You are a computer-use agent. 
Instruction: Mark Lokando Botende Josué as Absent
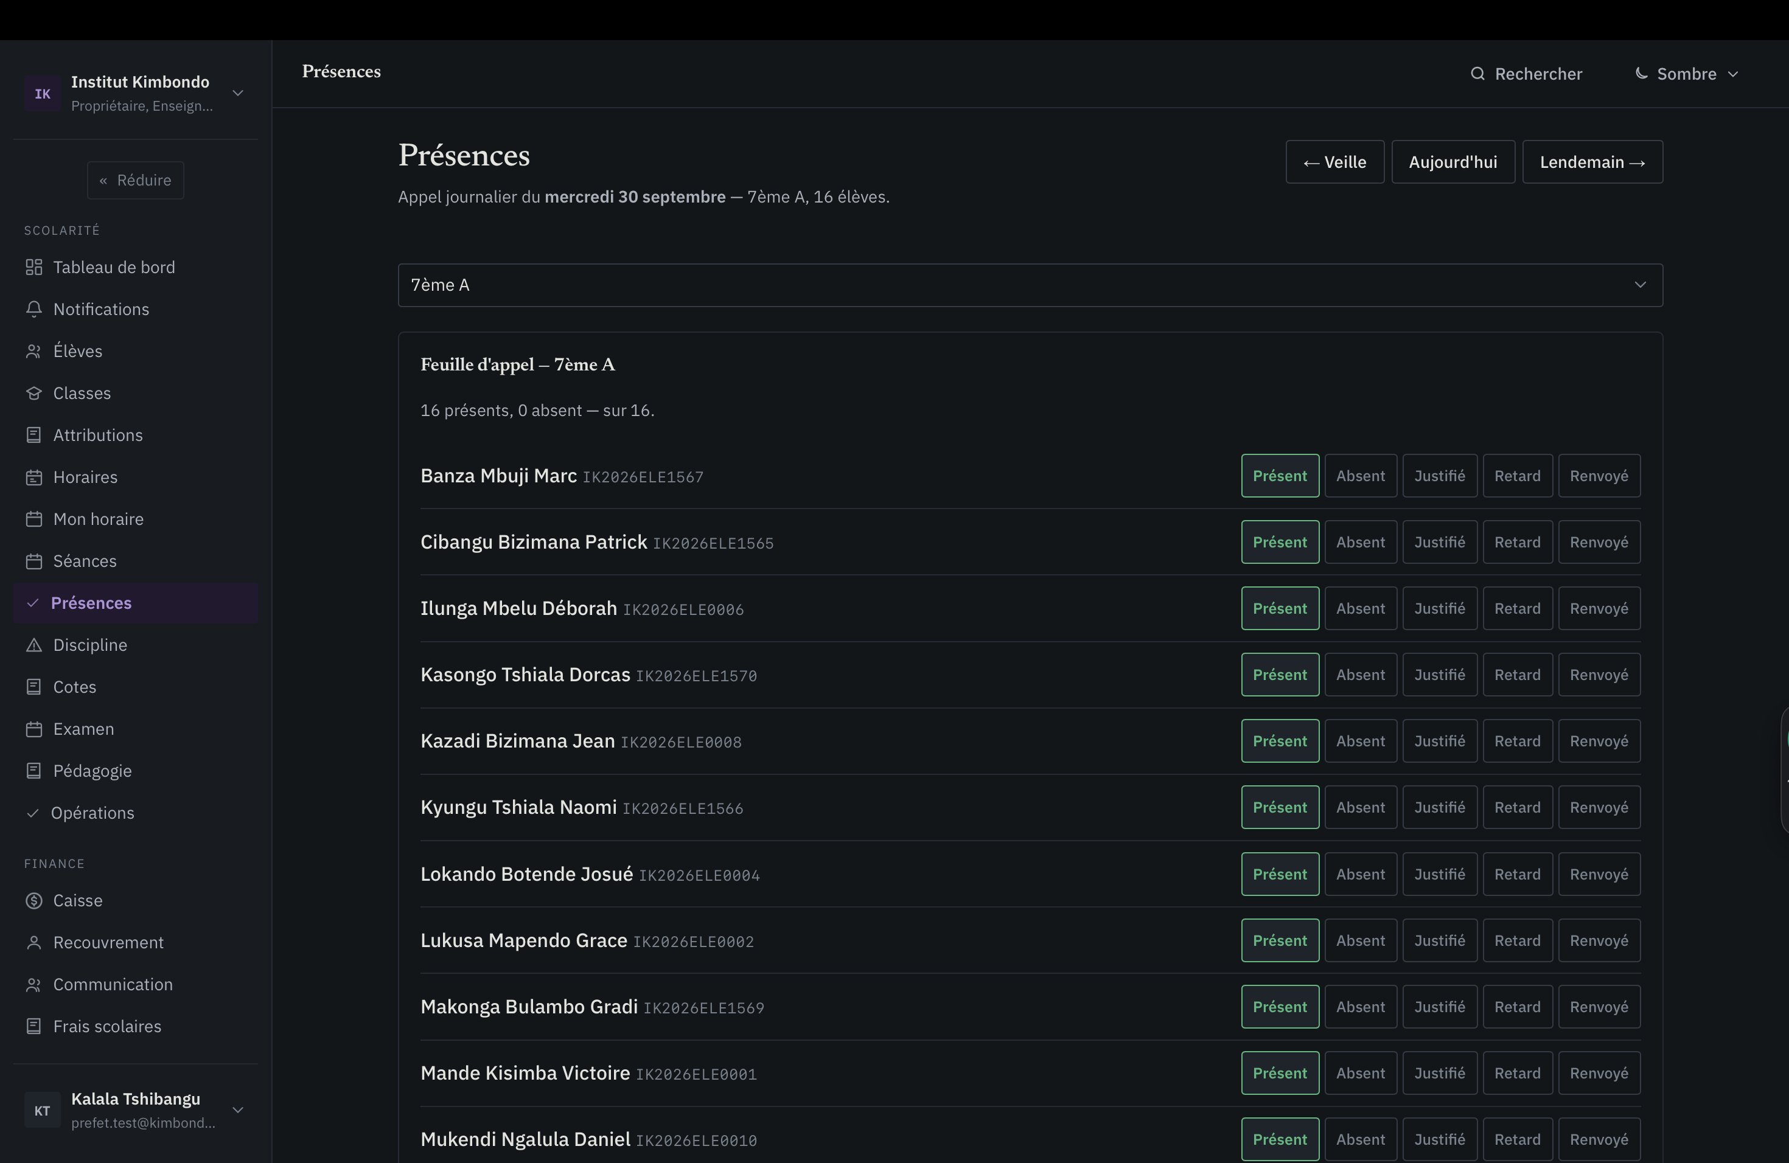[x=1361, y=875]
